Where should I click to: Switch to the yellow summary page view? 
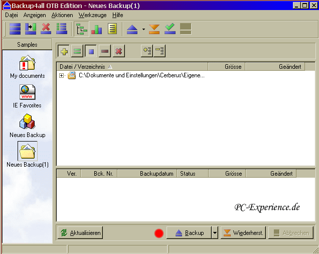point(112,29)
